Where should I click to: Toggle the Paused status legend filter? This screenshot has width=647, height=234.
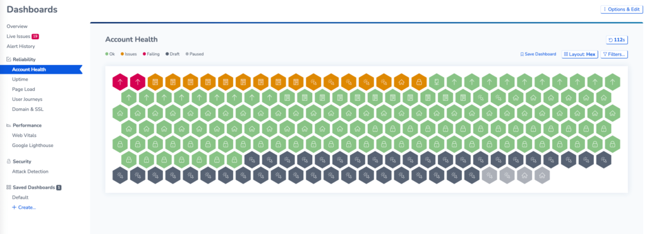[x=195, y=54]
